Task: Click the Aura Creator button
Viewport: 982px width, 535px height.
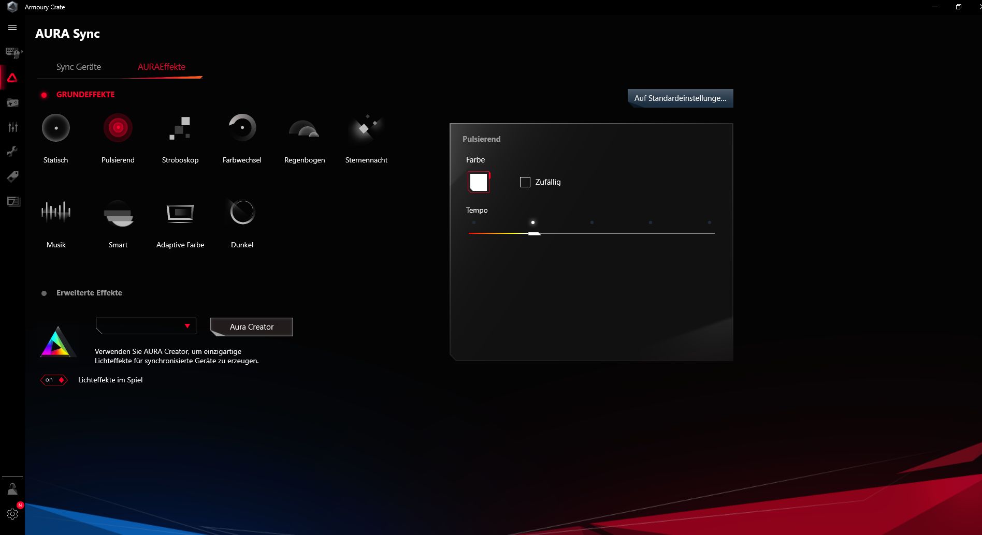Action: pyautogui.click(x=252, y=327)
